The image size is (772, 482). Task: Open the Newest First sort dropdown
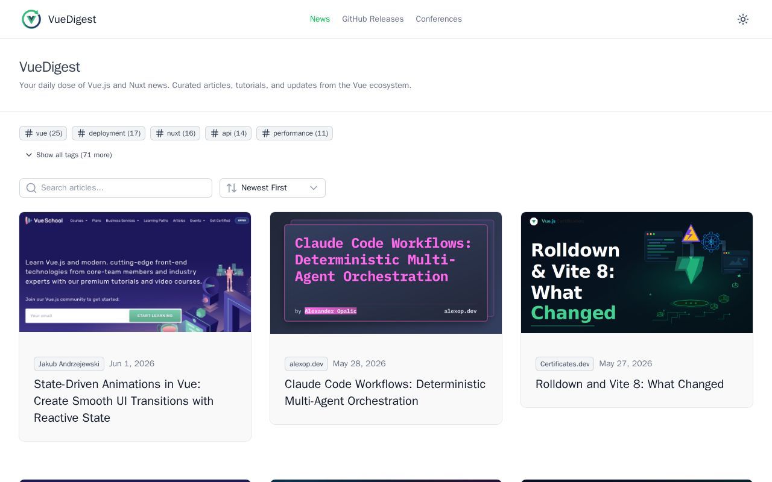tap(273, 188)
